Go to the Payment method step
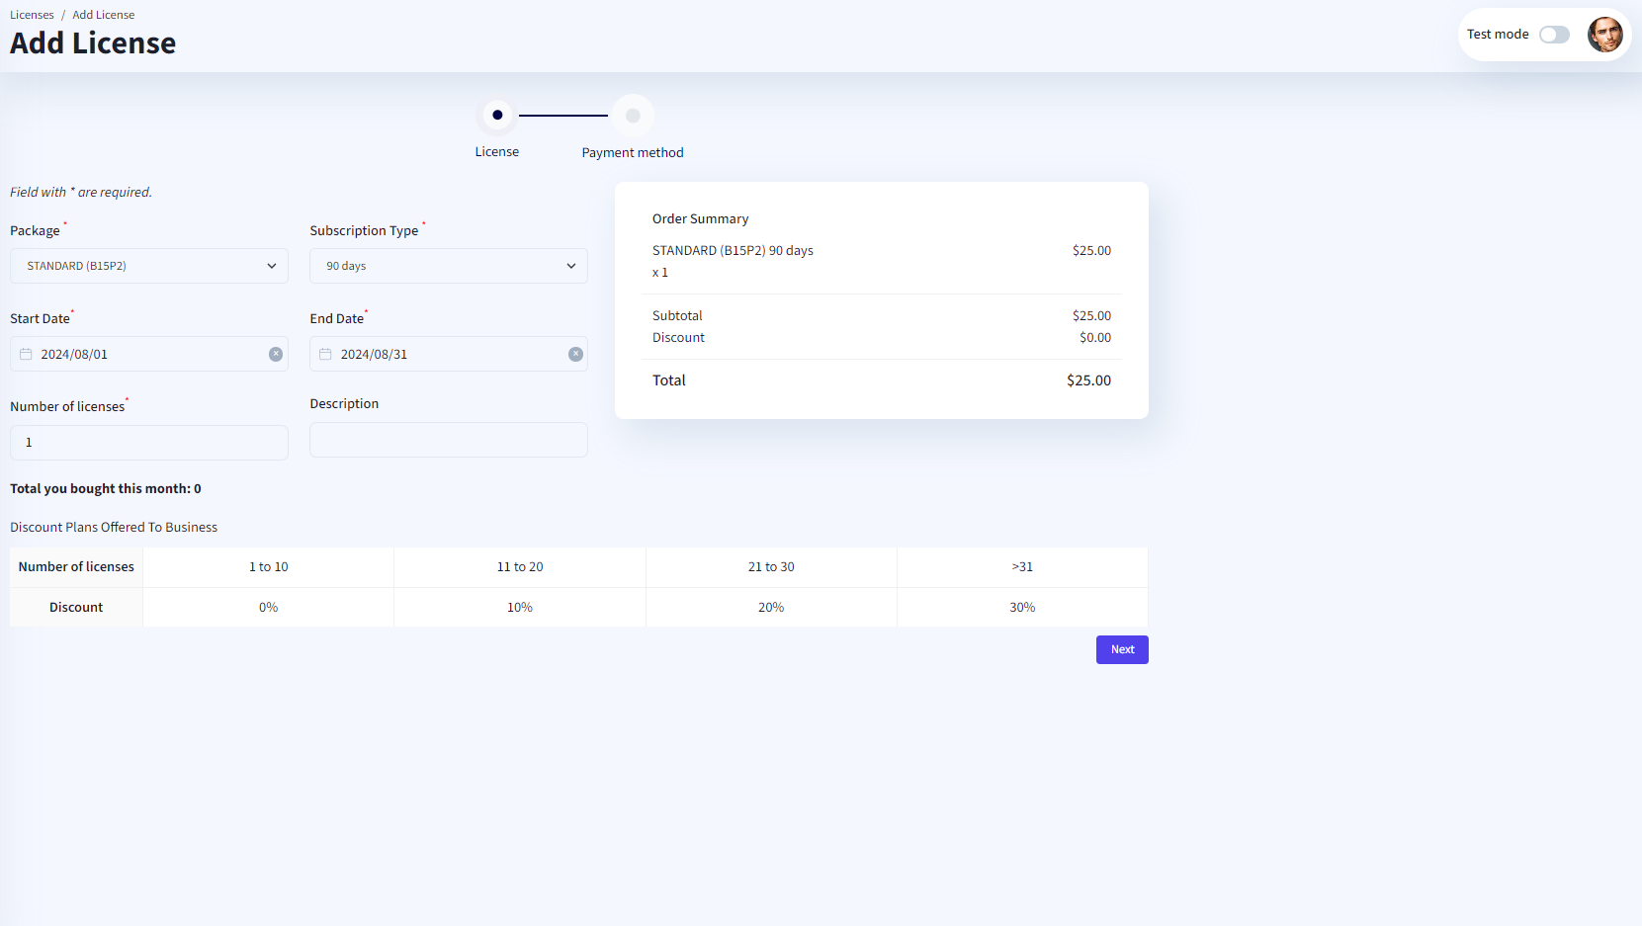The width and height of the screenshot is (1642, 926). [x=633, y=116]
